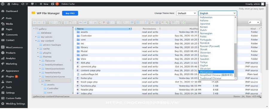Click the admin avatar at top right
The image size is (269, 109).
pos(263,4)
